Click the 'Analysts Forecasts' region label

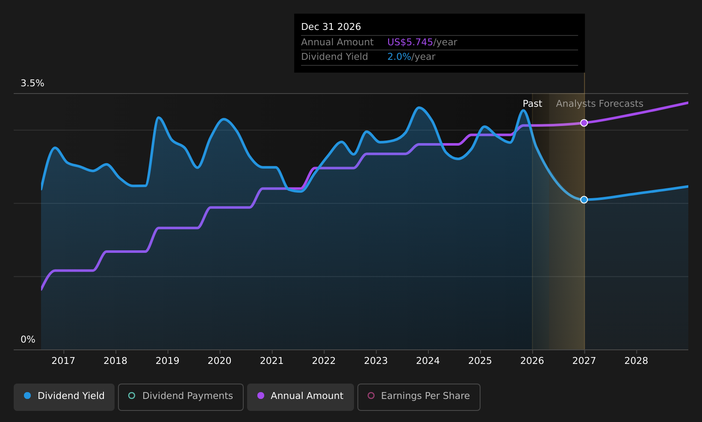point(599,104)
